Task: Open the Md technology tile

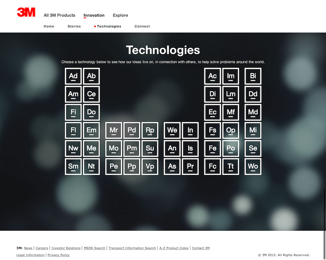Action: tap(253, 112)
